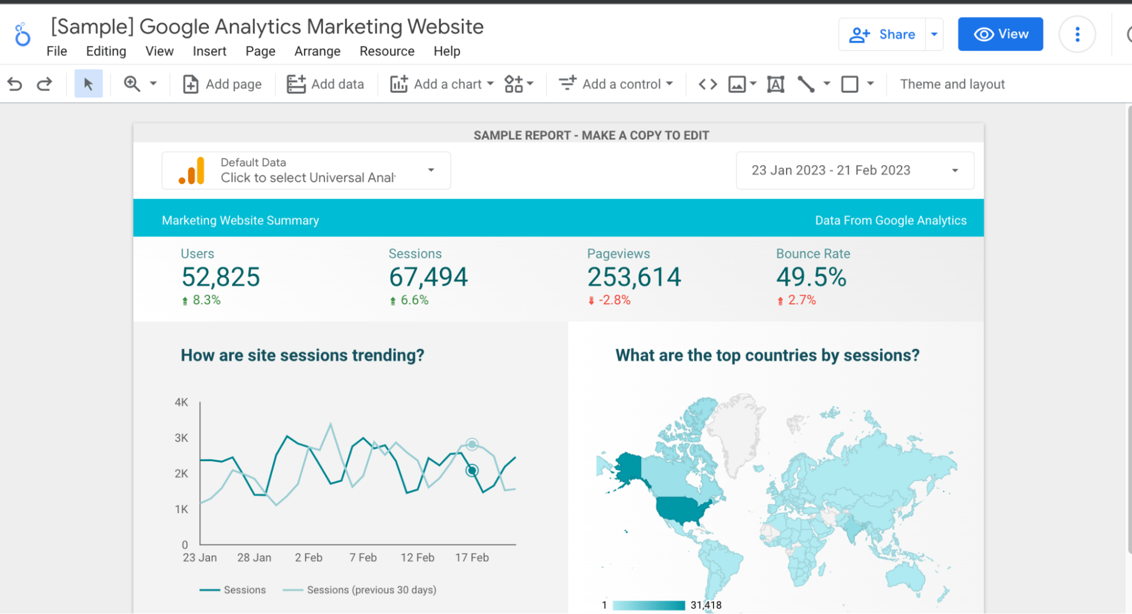The image size is (1132, 614).
Task: Click the community visualizations and components icon
Action: 514,84
